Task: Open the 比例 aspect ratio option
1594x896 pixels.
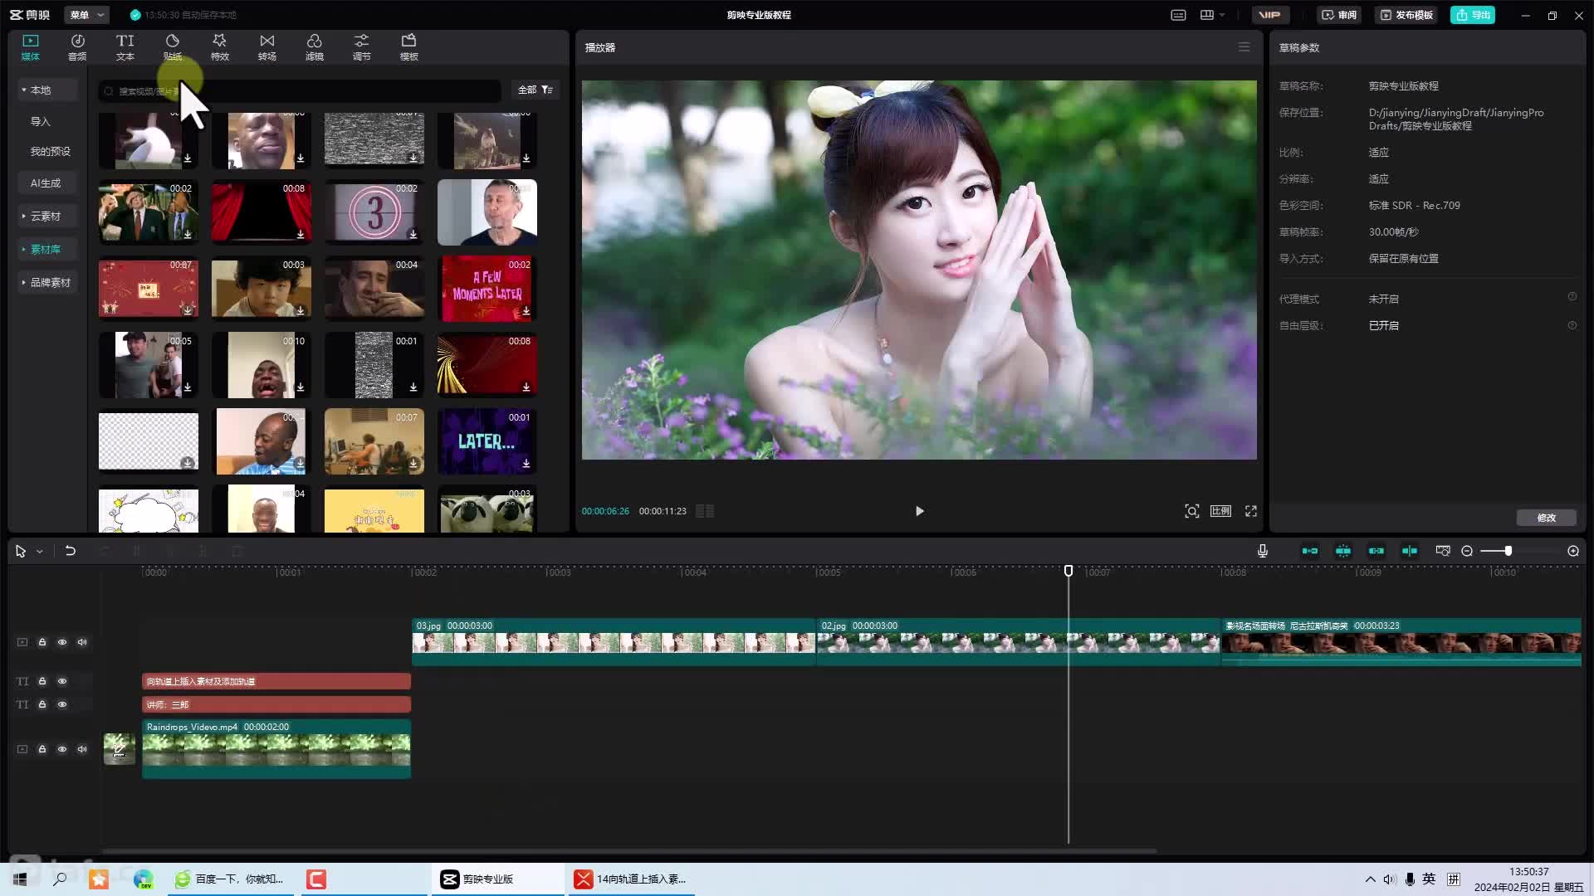Action: [1220, 511]
